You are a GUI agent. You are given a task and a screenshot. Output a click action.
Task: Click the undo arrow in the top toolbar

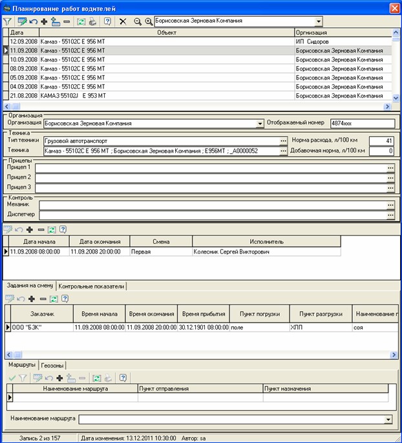click(32, 21)
